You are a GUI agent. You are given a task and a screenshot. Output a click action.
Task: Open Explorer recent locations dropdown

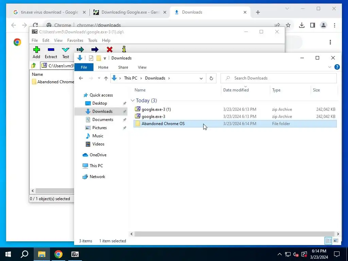coord(99,78)
